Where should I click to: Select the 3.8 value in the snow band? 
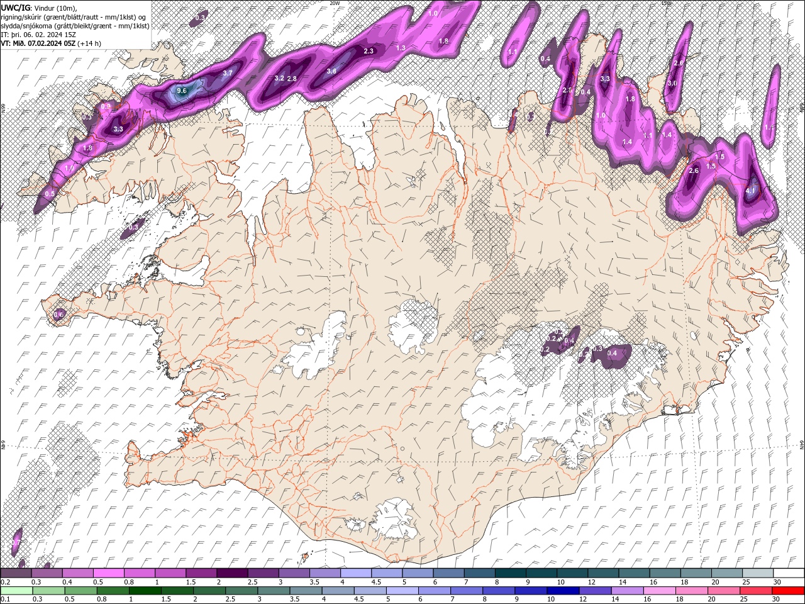331,71
